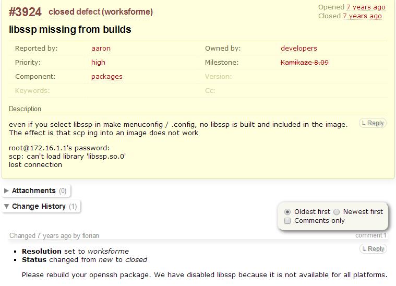Click the high priority link
The width and height of the screenshot is (396, 286).
tap(98, 63)
